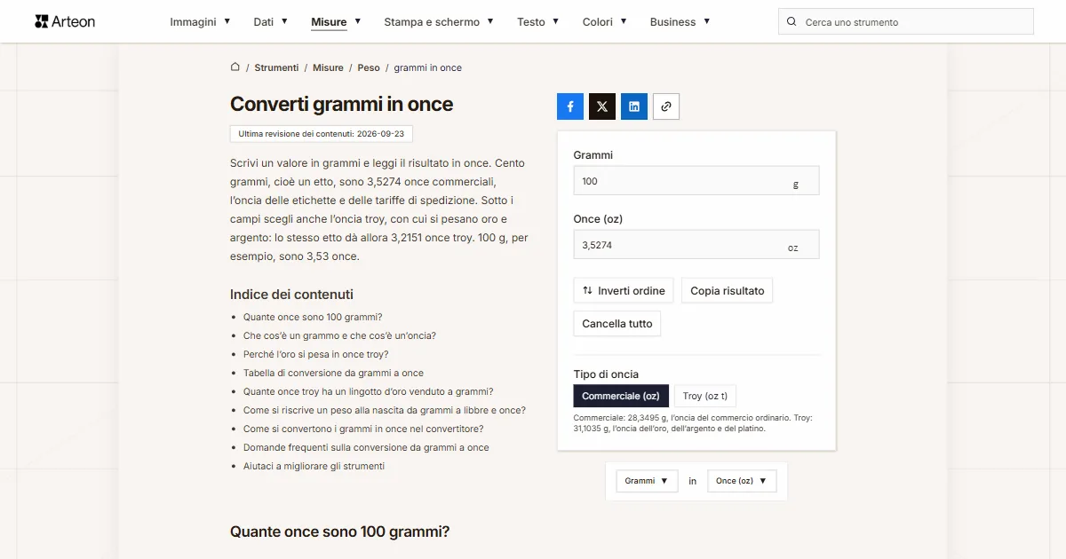Share the page on X
Viewport: 1066px width, 559px height.
602,106
